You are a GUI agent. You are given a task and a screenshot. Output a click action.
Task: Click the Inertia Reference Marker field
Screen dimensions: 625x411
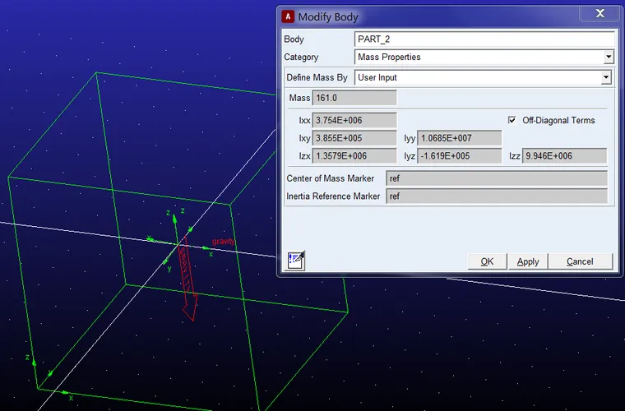coord(497,196)
